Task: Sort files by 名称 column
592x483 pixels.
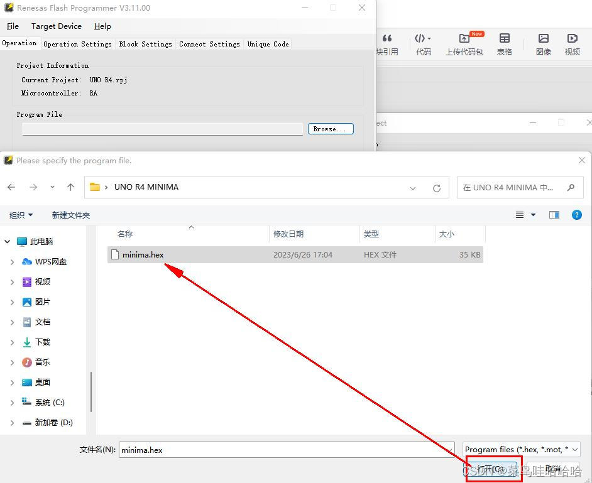Action: (x=125, y=234)
